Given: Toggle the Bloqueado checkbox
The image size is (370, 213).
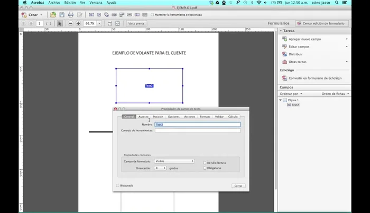Looking at the screenshot, I should tap(117, 186).
